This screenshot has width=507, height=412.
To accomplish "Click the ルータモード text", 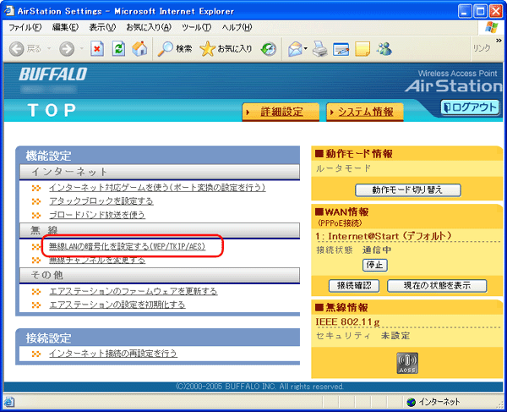I will (x=343, y=168).
